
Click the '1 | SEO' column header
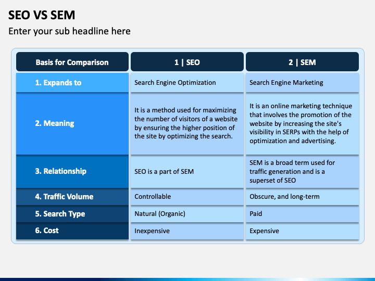pos(187,62)
